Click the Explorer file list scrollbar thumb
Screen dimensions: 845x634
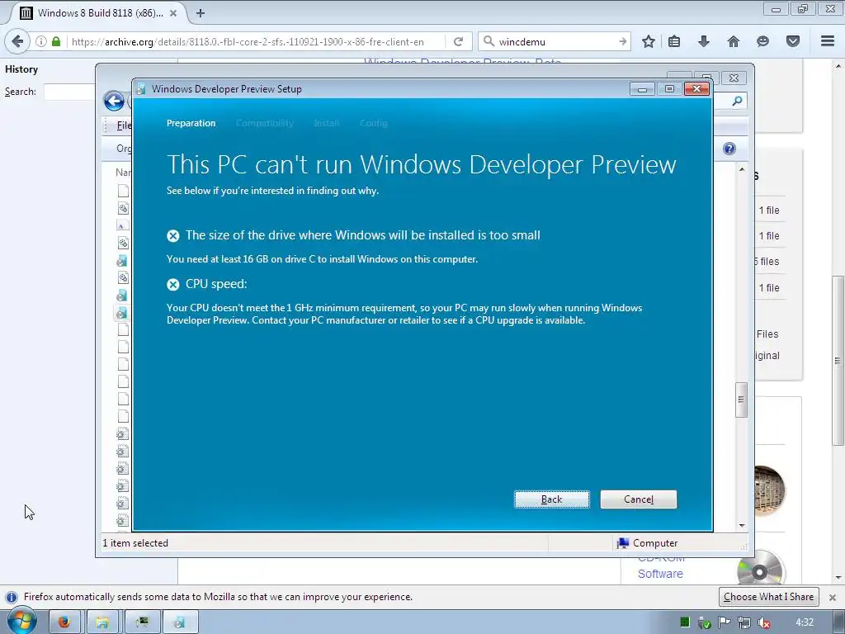[742, 400]
